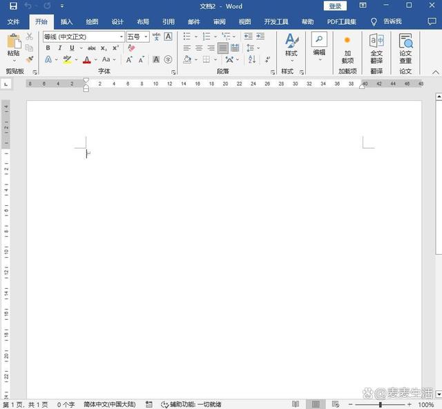
Task: Toggle underline U button
Action: tap(72, 48)
